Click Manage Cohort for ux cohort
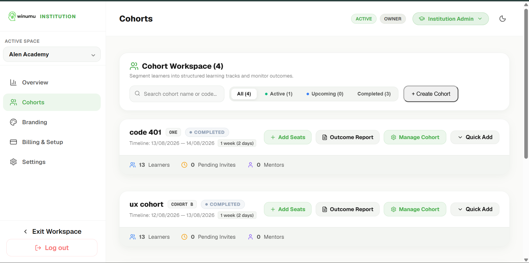This screenshot has width=529, height=263. tap(415, 209)
